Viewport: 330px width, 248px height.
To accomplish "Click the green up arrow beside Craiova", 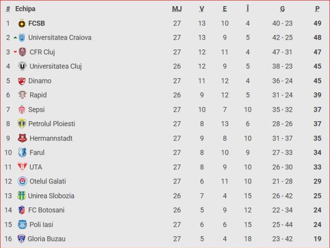I will tap(15, 38).
